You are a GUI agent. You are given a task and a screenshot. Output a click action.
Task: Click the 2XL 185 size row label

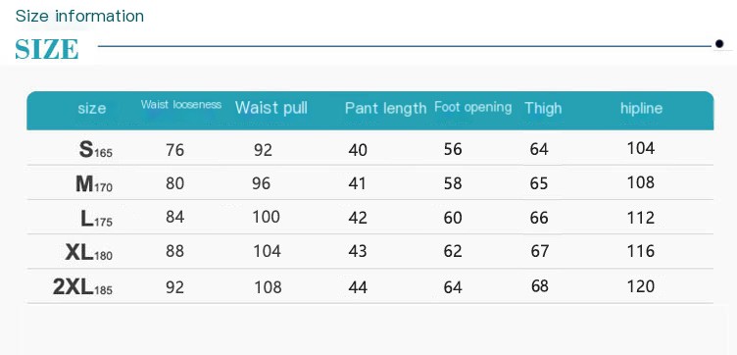tap(82, 287)
